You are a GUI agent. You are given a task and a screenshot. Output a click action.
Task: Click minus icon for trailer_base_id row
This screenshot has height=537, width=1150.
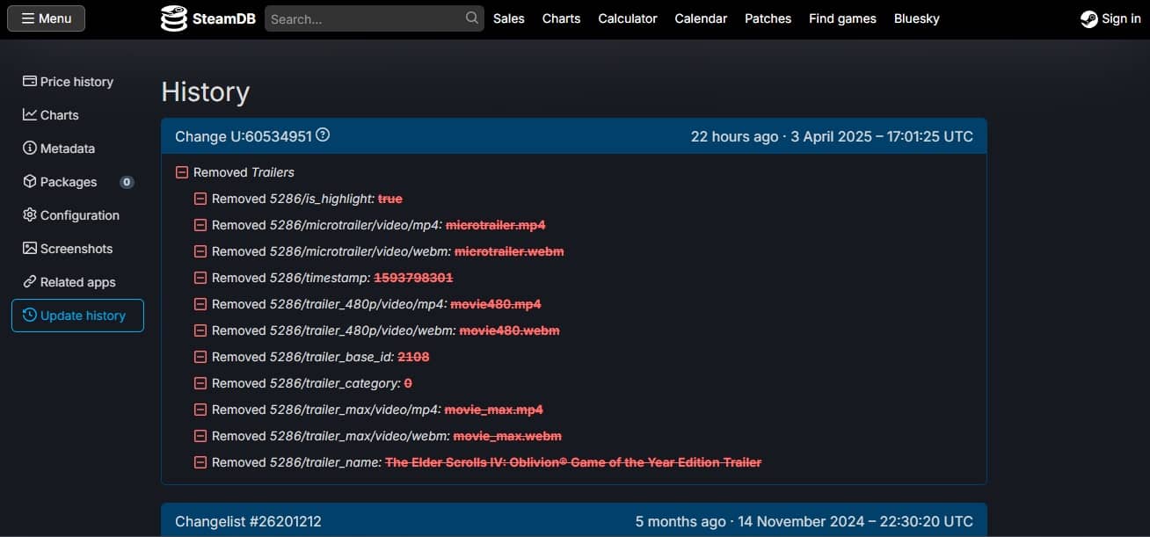(200, 357)
